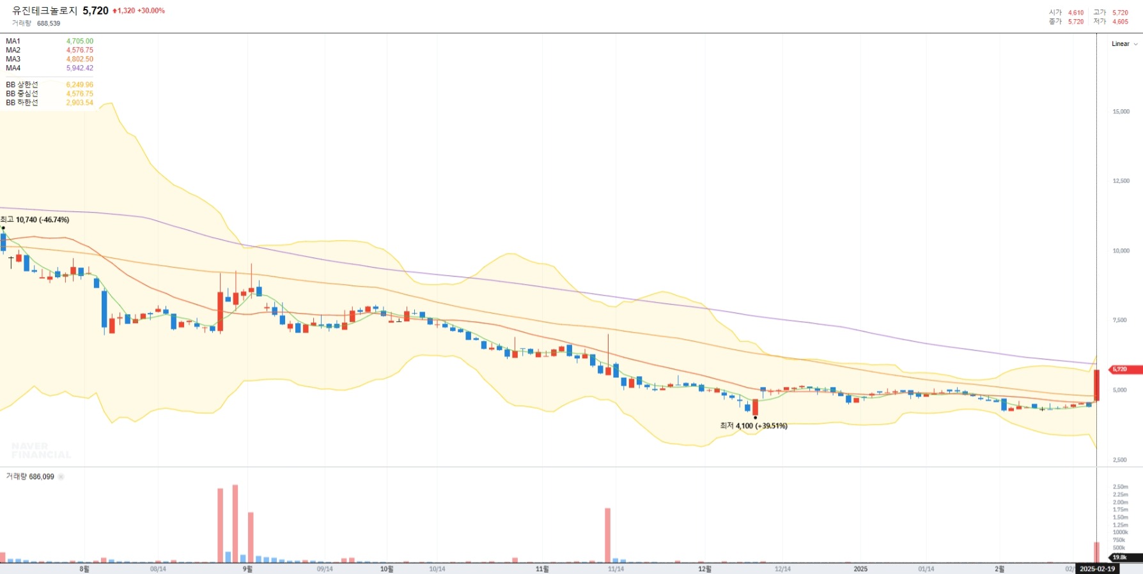Click the 종가 label in header
1143x574 pixels.
pos(1055,22)
